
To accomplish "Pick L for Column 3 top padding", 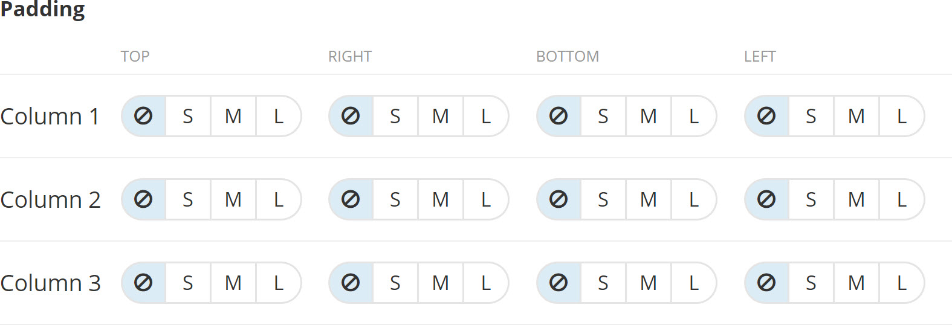I will pos(278,283).
